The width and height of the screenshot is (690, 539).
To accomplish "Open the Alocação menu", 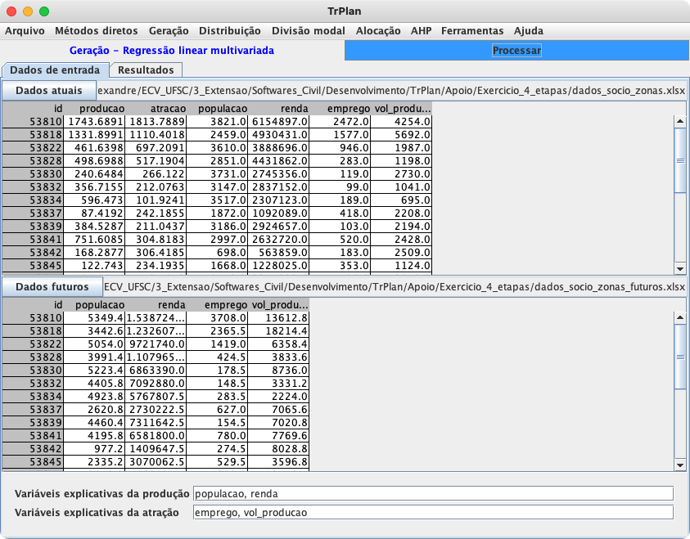I will 378,31.
